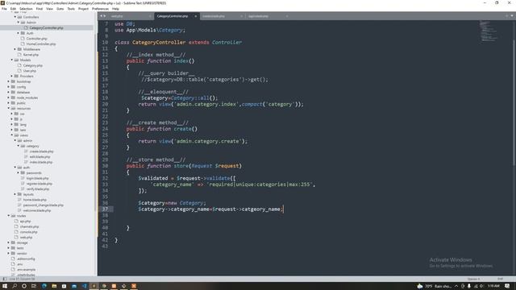Open register.blade.php from sidebar

(40, 184)
